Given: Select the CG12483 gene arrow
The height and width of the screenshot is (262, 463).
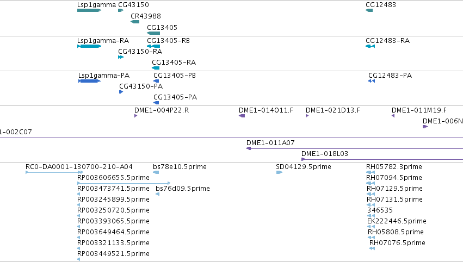Looking at the screenshot, I should tap(369, 10).
